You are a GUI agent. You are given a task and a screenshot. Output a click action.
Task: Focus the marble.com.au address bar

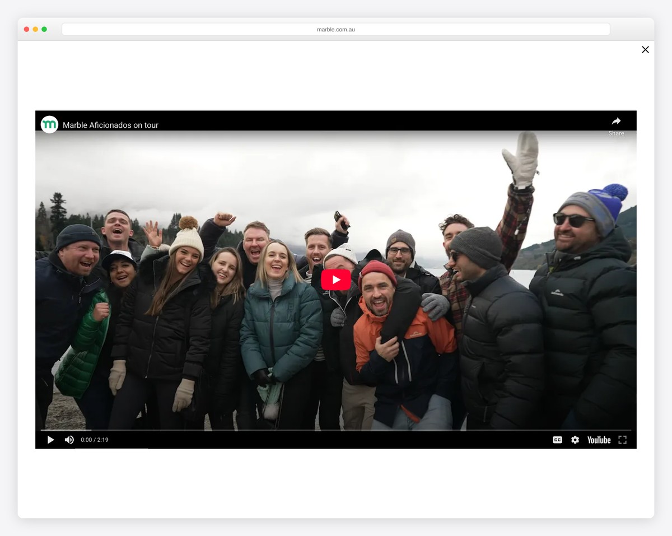335,30
